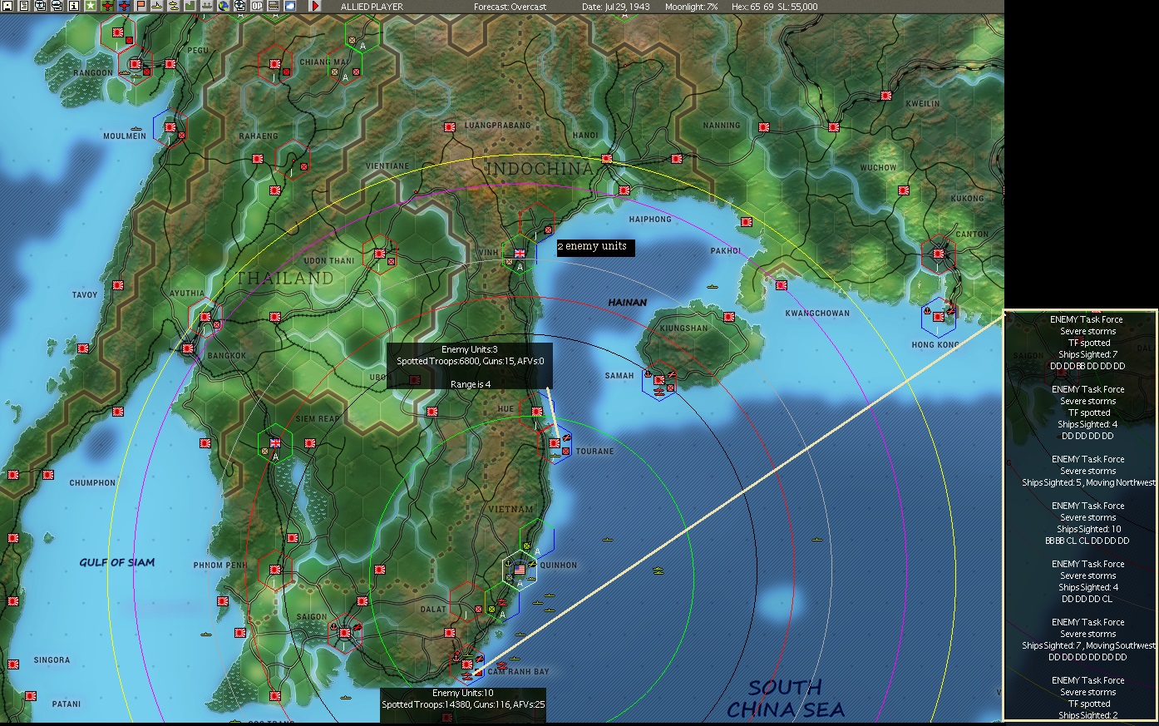This screenshot has height=726, width=1159.
Task: Select the Moulmein base icon
Action: (170, 127)
